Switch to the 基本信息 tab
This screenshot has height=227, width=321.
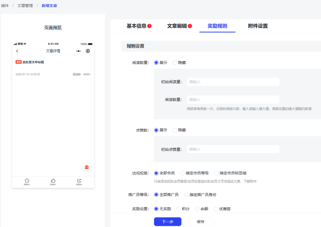click(136, 26)
